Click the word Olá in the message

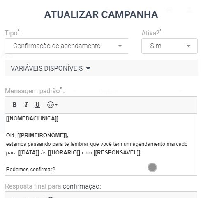coord(11,136)
